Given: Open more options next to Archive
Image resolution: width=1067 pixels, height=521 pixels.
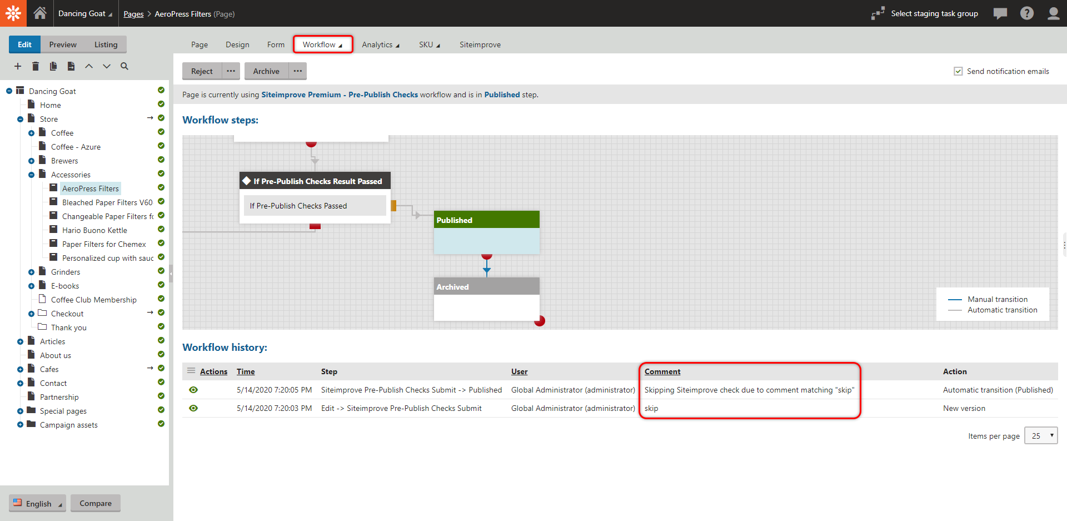Looking at the screenshot, I should point(298,71).
